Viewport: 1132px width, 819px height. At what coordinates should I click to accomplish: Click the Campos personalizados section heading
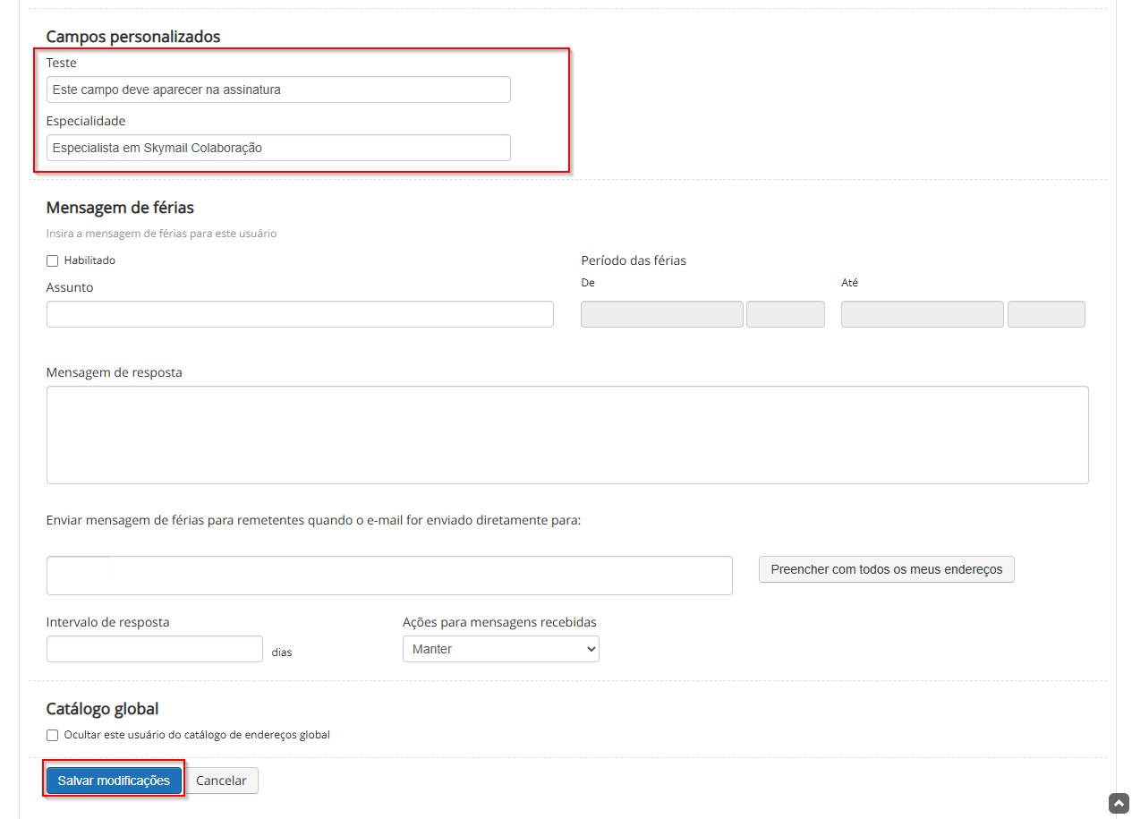click(133, 37)
